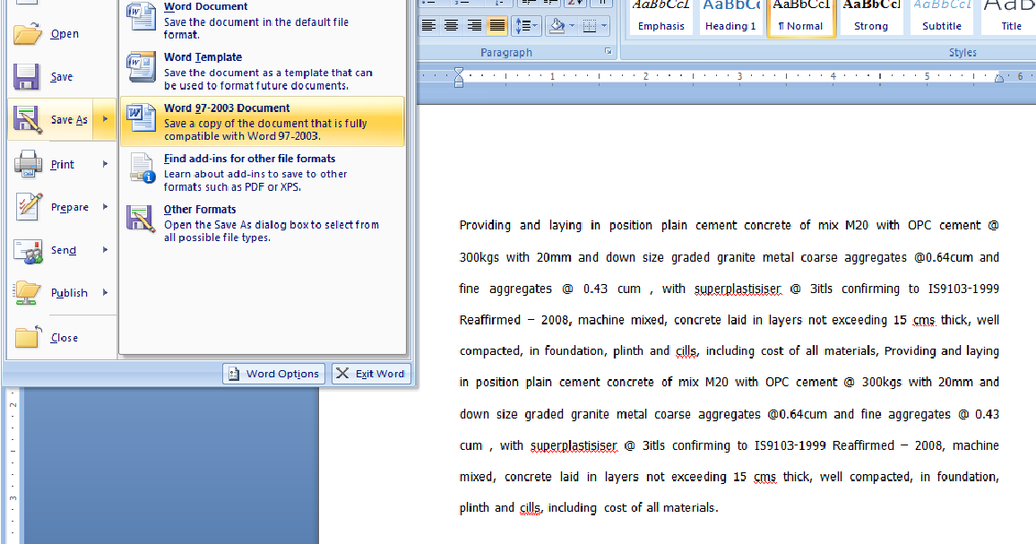The height and width of the screenshot is (544, 1036).
Task: Click the Send icon in Office menu
Action: [29, 251]
